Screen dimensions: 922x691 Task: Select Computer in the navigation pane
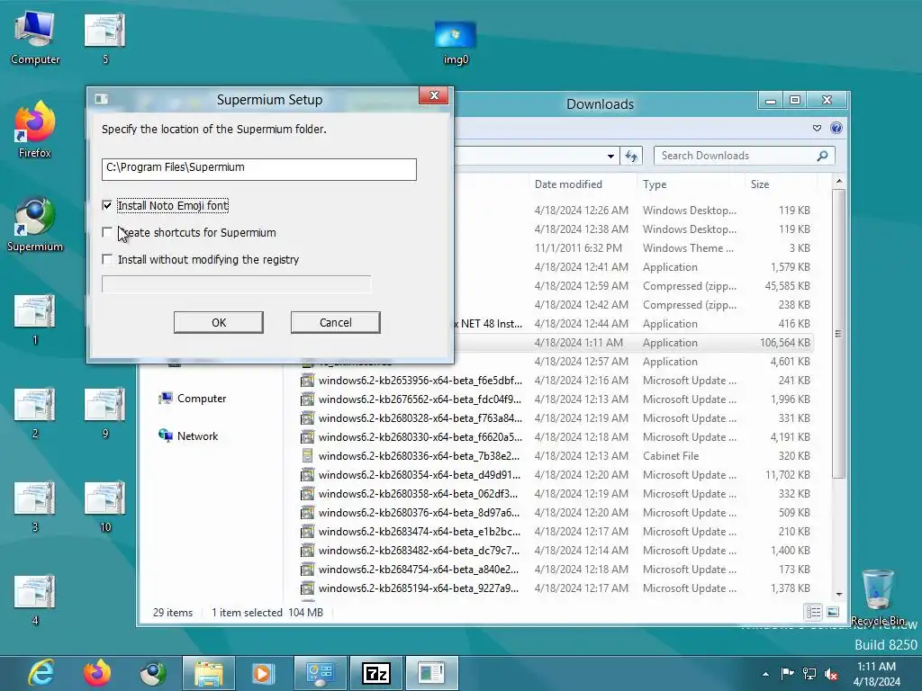(193, 399)
